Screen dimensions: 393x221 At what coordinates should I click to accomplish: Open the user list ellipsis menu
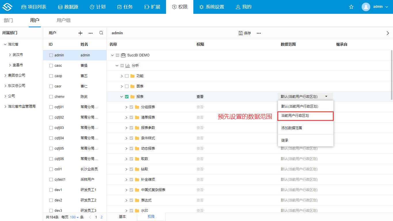coord(91,33)
